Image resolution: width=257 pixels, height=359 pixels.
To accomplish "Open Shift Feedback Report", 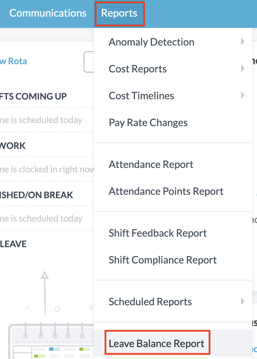I will (x=158, y=233).
